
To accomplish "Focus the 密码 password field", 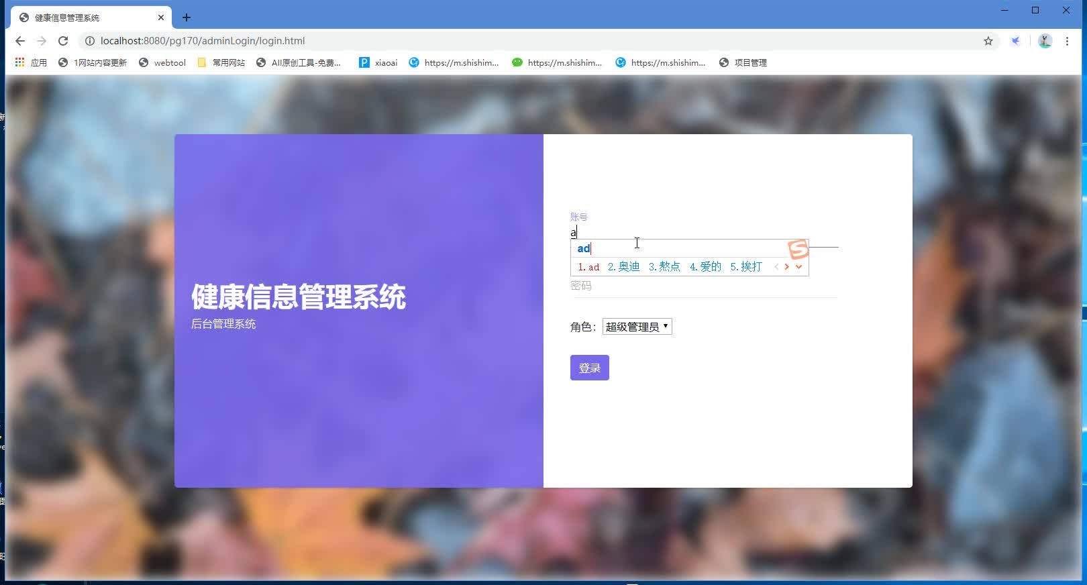I will pos(704,286).
